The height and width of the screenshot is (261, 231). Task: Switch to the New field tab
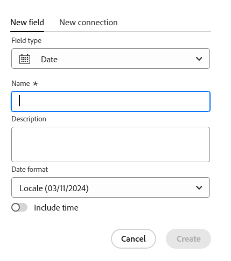[27, 23]
